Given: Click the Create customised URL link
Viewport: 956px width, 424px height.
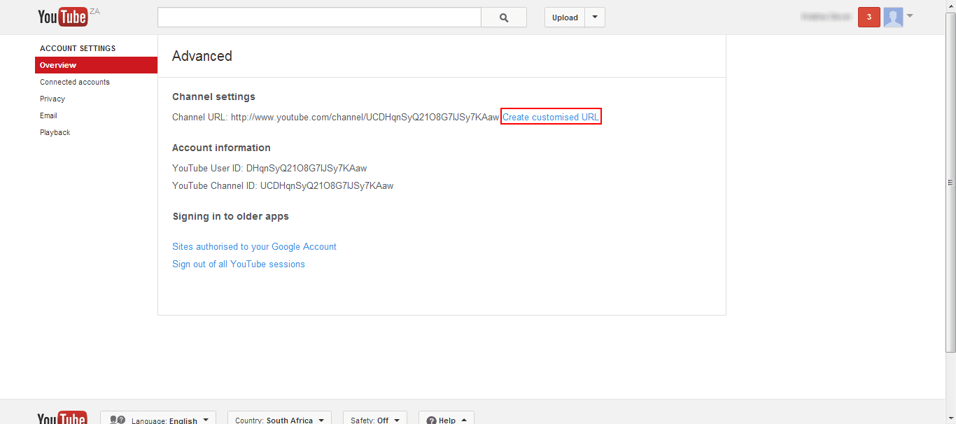Looking at the screenshot, I should (x=551, y=117).
